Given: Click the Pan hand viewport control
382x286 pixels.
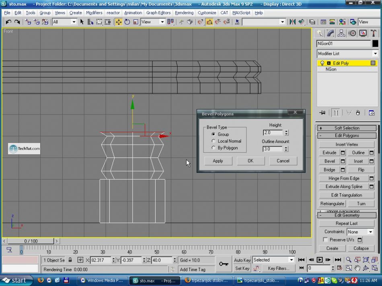Looking at the screenshot, I should (x=357, y=268).
